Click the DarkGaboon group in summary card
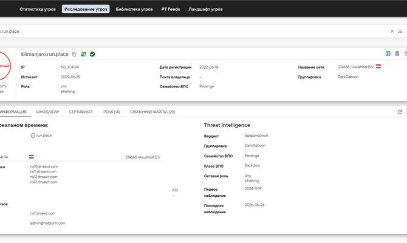The height and width of the screenshot is (243, 407). (348, 77)
